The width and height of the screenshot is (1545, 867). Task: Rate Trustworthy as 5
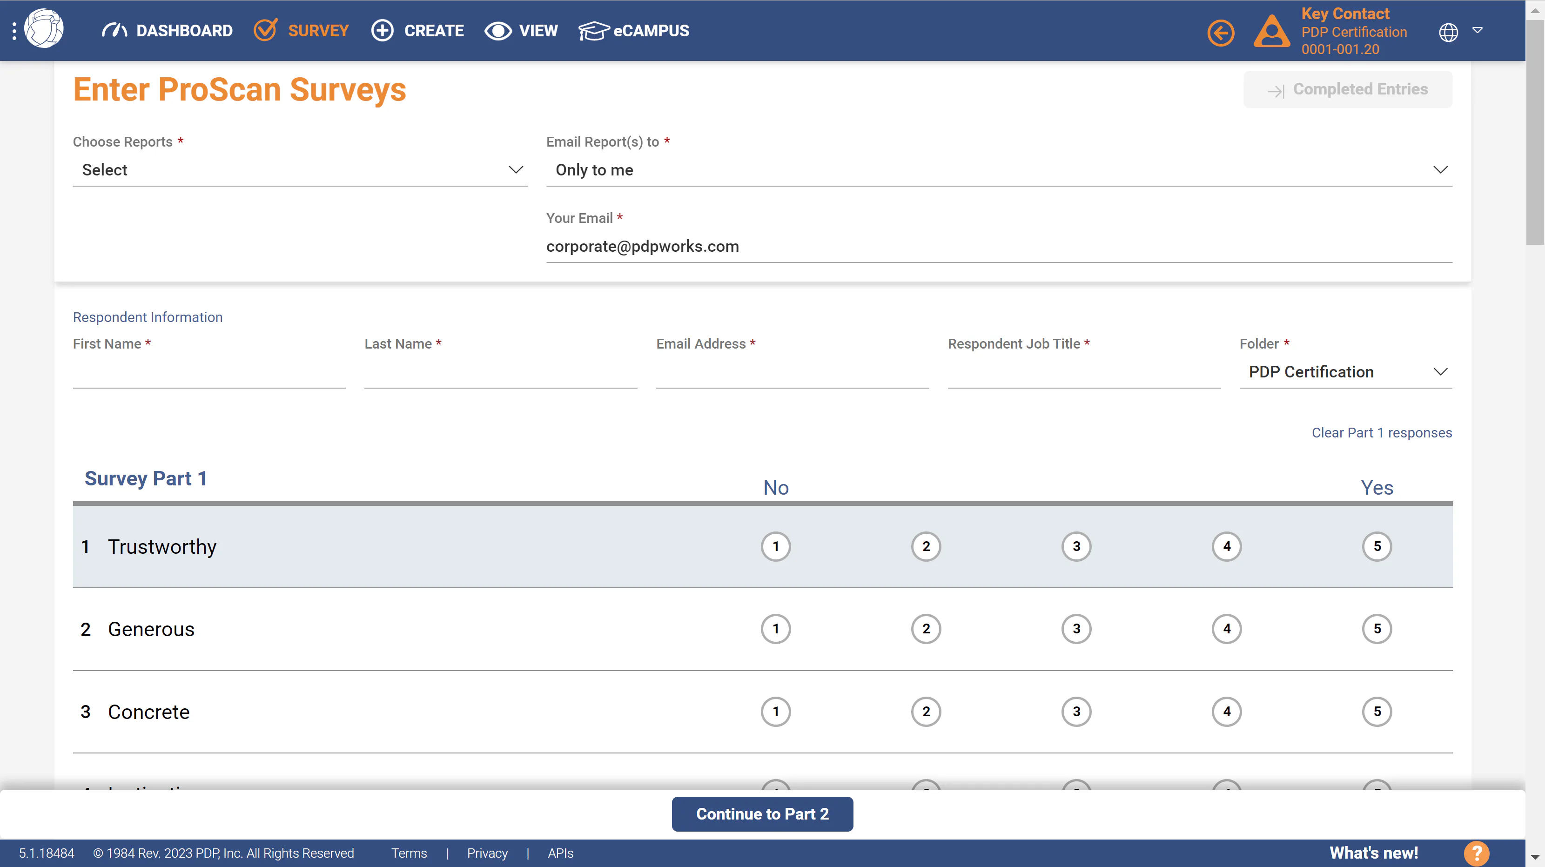click(x=1377, y=546)
